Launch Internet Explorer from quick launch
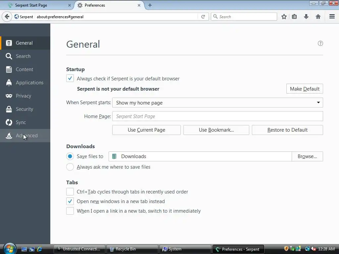The height and width of the screenshot is (254, 339). pos(40,249)
